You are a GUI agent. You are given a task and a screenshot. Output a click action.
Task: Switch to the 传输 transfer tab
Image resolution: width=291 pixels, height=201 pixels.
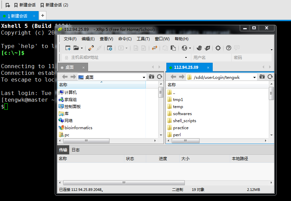[63, 150]
